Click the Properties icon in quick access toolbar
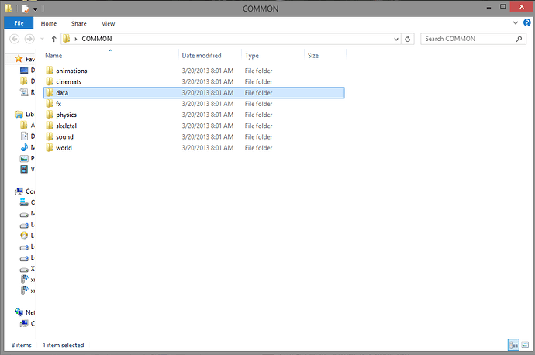Image resolution: width=535 pixels, height=355 pixels. (26, 8)
